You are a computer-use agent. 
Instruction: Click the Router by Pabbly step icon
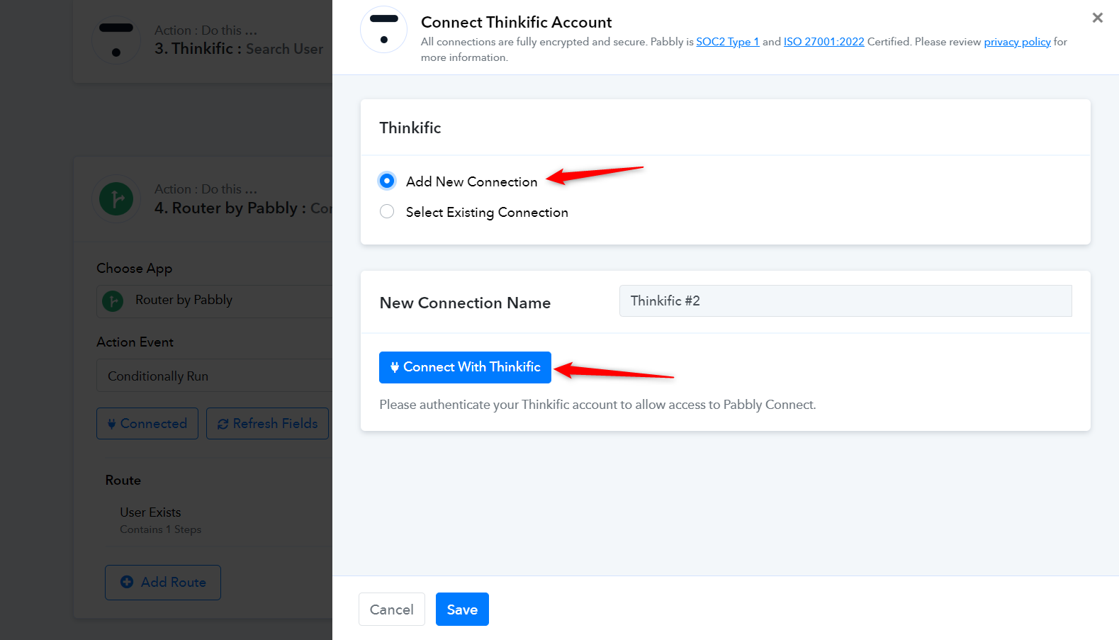[x=116, y=199]
